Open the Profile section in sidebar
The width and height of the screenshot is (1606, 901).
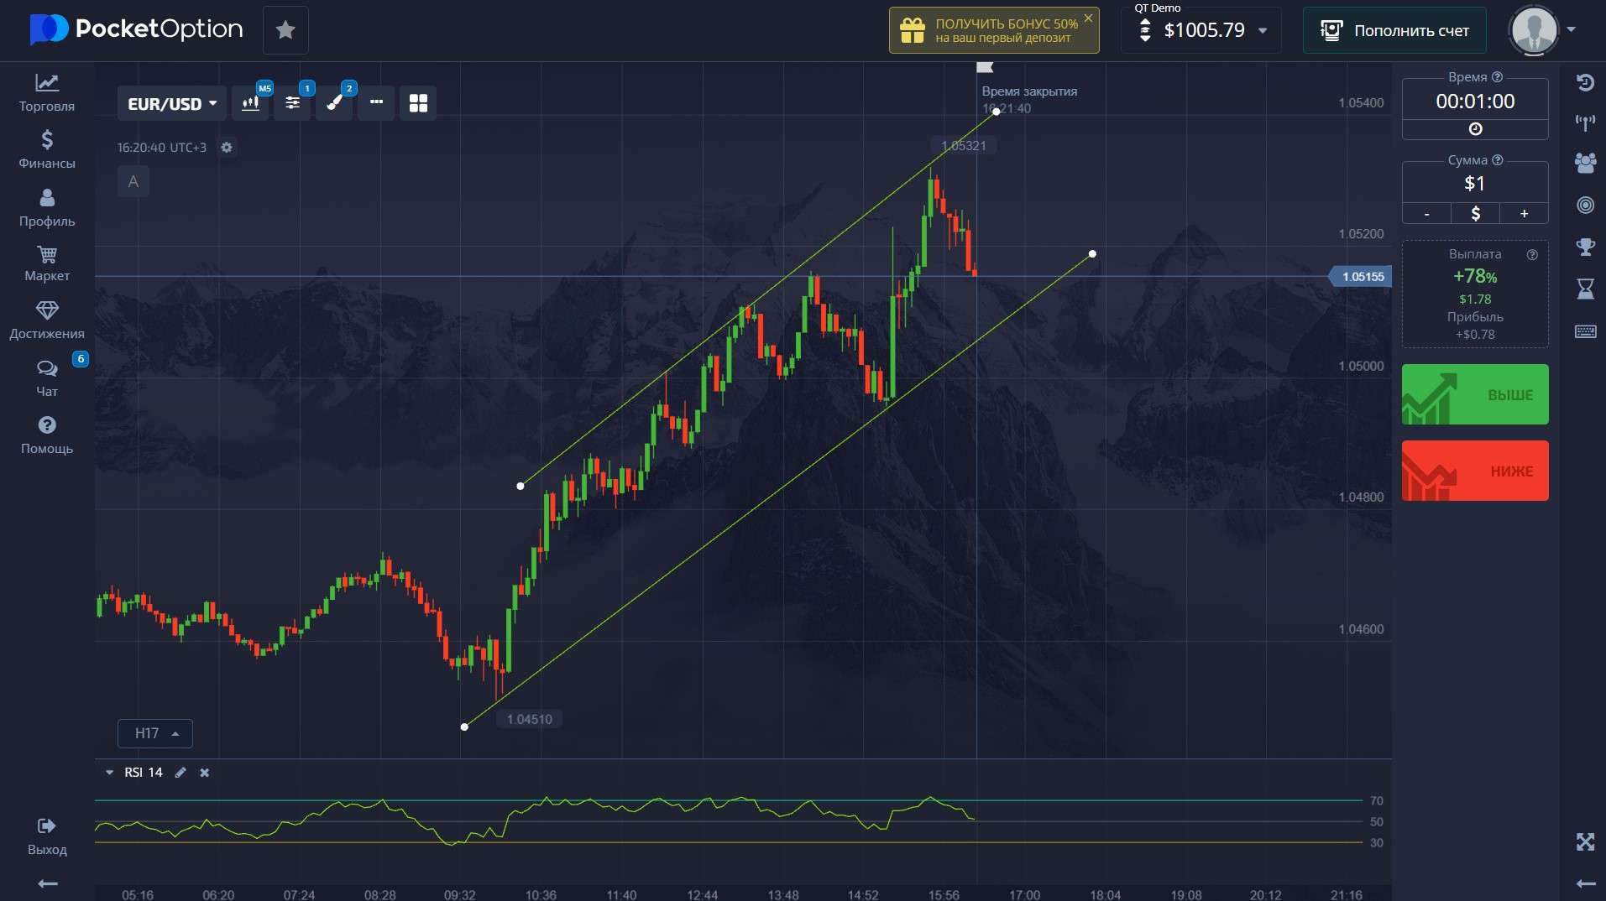(47, 208)
